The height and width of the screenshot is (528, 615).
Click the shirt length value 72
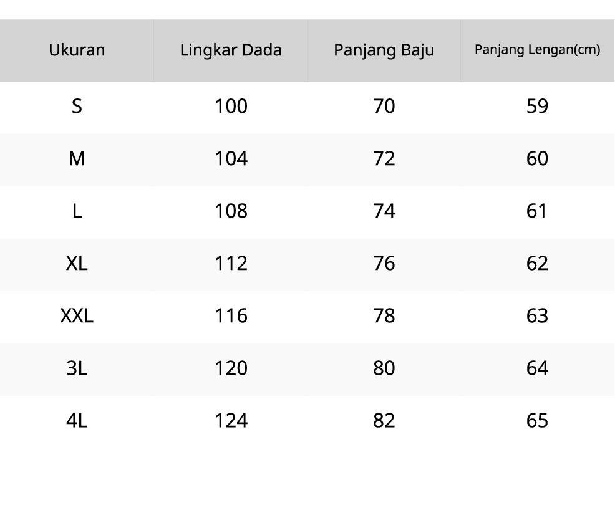click(384, 159)
